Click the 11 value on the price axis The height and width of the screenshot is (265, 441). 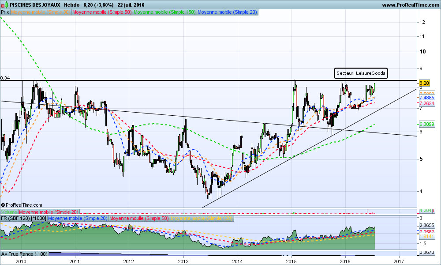pyautogui.click(x=422, y=36)
